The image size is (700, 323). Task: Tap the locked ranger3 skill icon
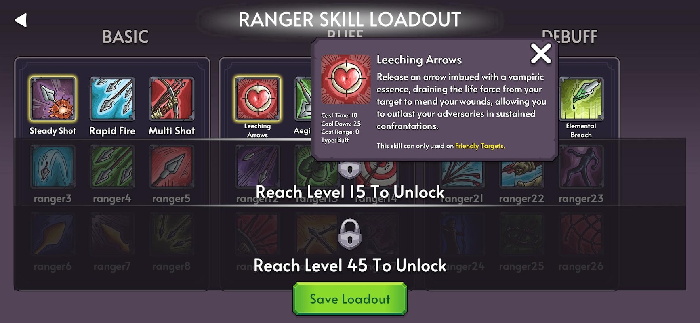pyautogui.click(x=53, y=167)
